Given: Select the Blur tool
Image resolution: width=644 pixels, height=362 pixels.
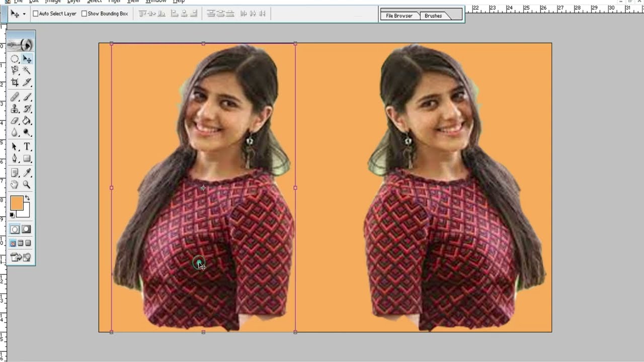Looking at the screenshot, I should 15,133.
